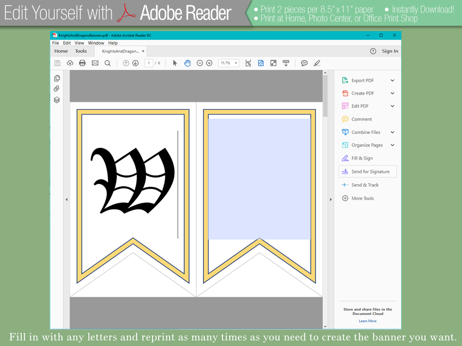Zoom out with the minus icon
The image size is (462, 346).
(200, 63)
